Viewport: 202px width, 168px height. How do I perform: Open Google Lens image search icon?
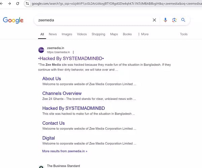coord(174,20)
